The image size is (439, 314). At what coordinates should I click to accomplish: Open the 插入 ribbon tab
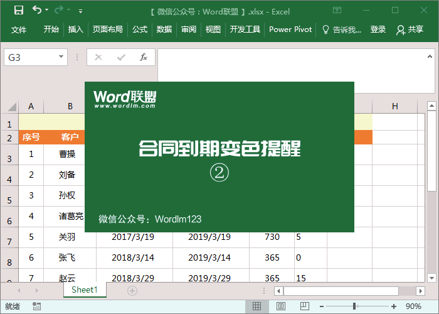pos(75,30)
